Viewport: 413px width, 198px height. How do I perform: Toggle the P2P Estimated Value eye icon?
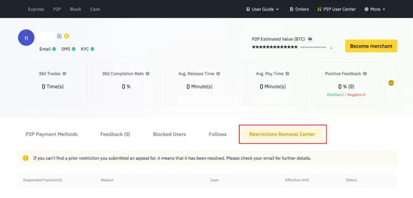point(310,39)
